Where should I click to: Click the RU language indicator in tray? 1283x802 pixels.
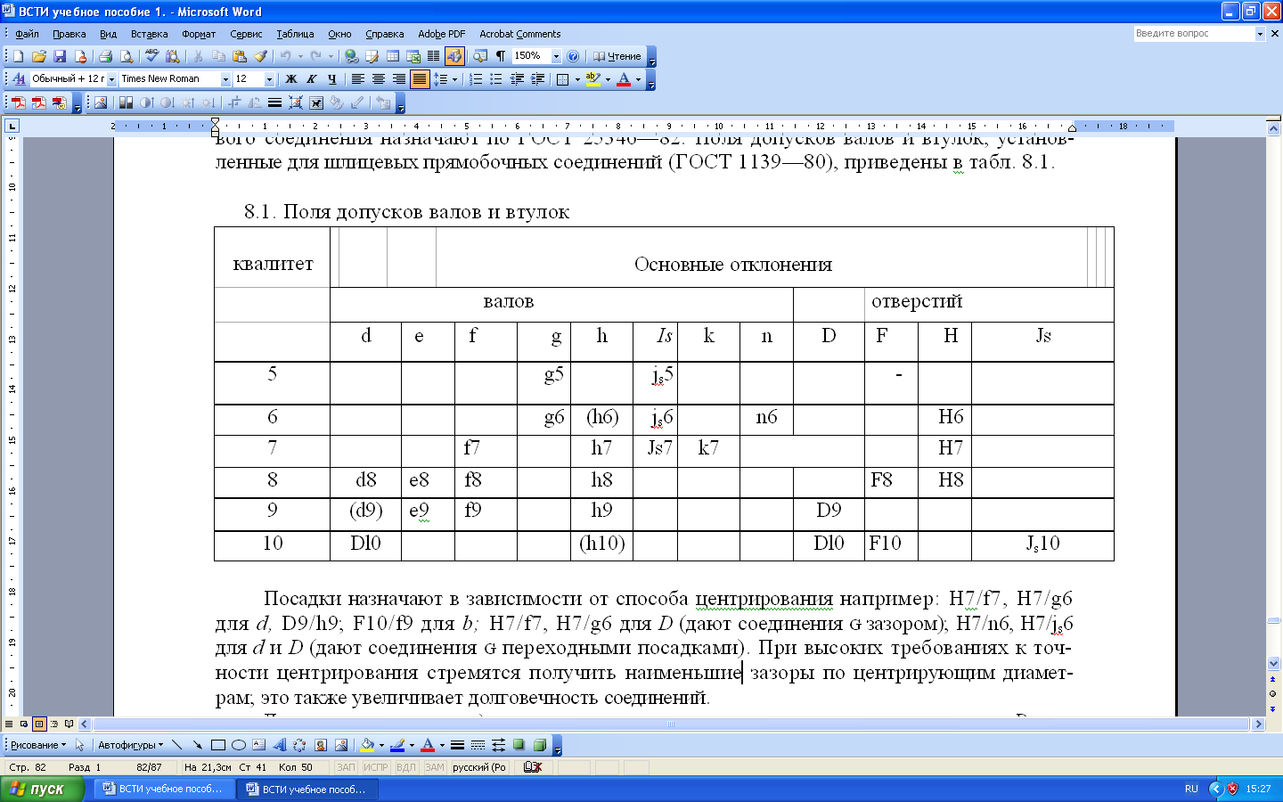(1191, 789)
